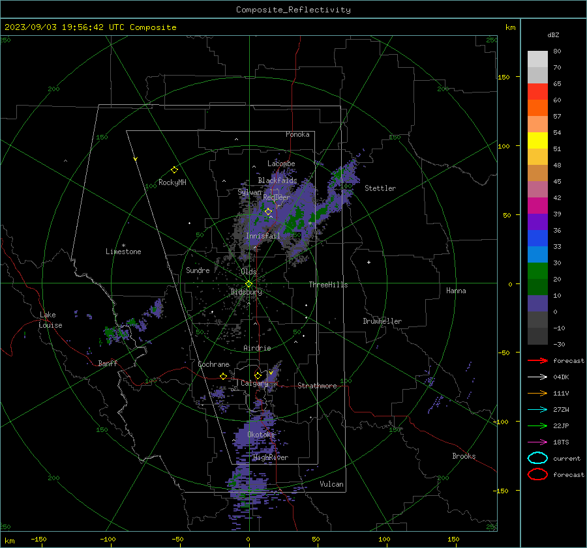
Task: Select the Blackfalds label on map
Action: click(x=277, y=180)
